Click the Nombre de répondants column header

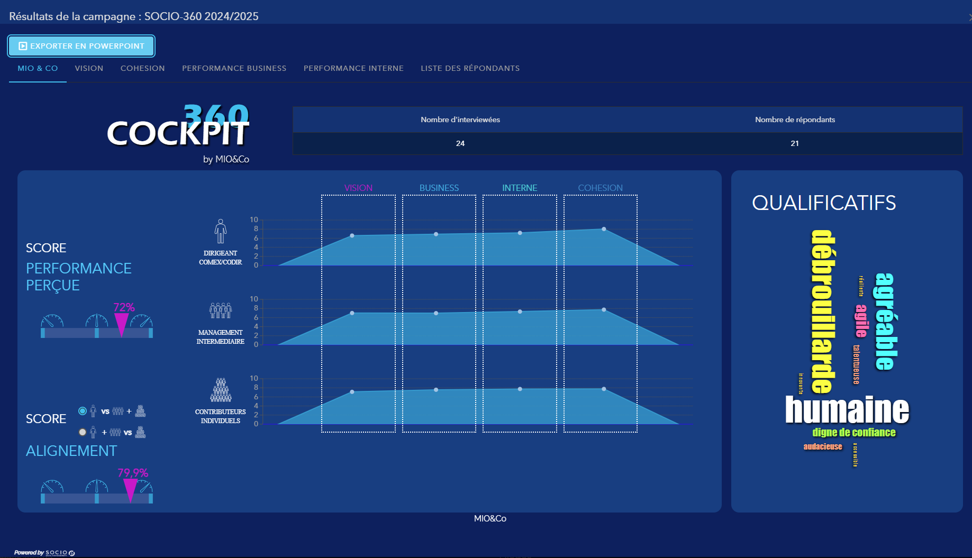(795, 120)
